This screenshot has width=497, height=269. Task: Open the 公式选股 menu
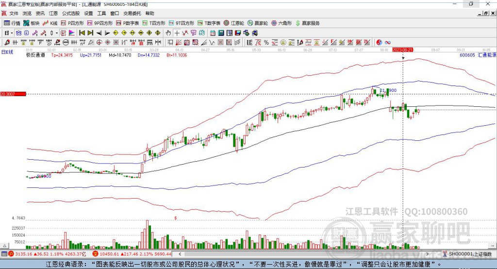(71, 13)
